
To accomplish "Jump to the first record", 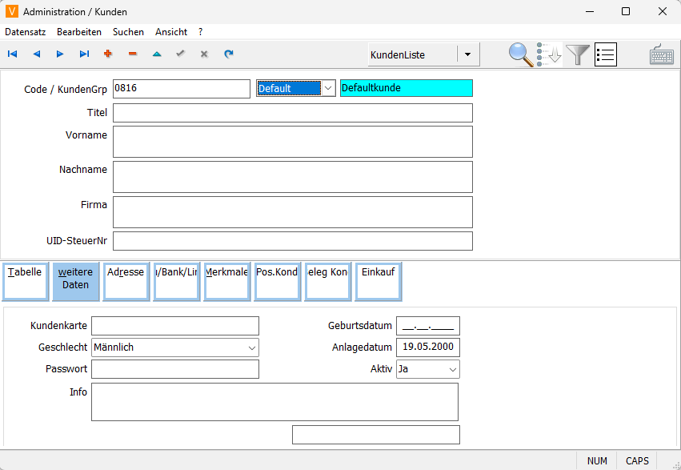I will pyautogui.click(x=12, y=54).
